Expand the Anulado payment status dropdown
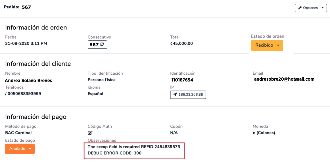Screen dimensions: 330x163 click(x=20, y=149)
